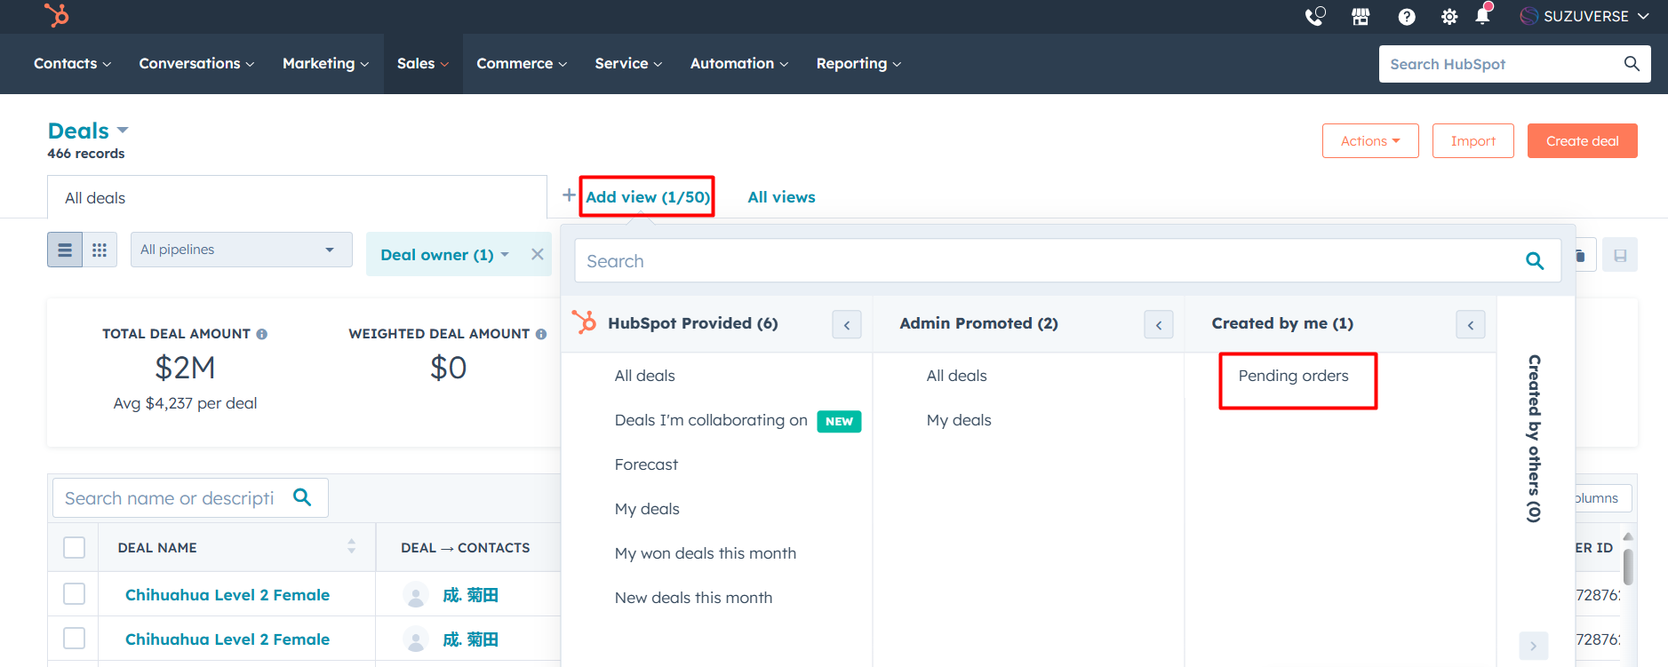The width and height of the screenshot is (1668, 667).
Task: Expand the Actions dropdown button
Action: (x=1369, y=141)
